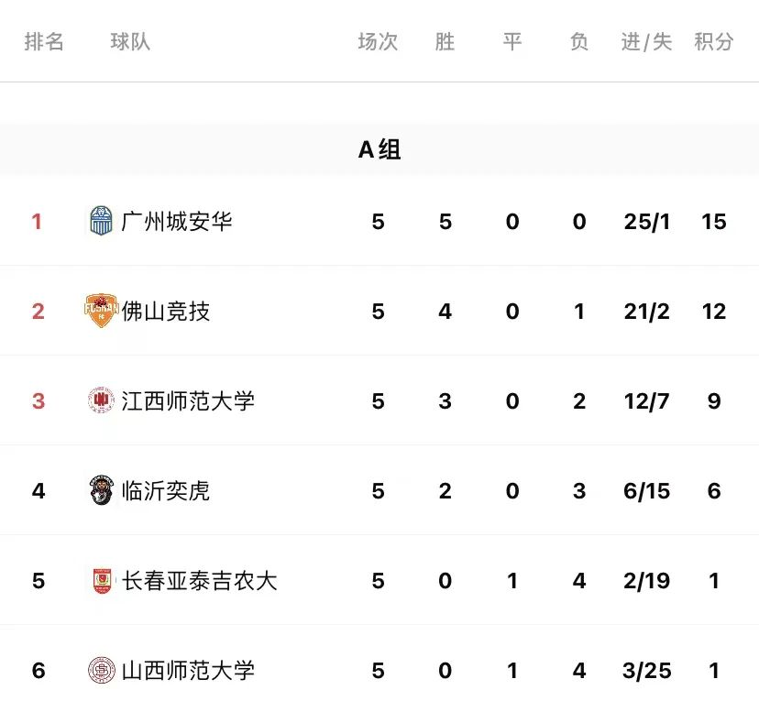
Task: Click the 佛山竞技 orange shield logo
Action: point(101,311)
